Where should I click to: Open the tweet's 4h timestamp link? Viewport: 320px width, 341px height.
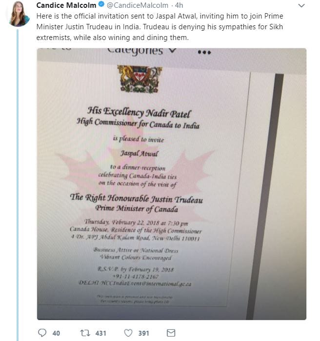coord(179,5)
